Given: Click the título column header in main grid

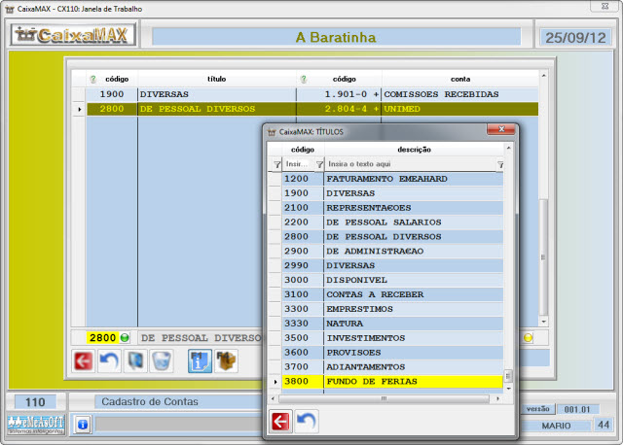Looking at the screenshot, I should tap(216, 79).
